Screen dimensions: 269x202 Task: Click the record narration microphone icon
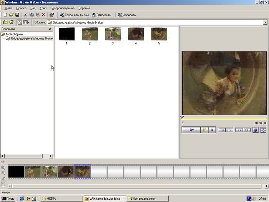pyautogui.click(x=3, y=179)
